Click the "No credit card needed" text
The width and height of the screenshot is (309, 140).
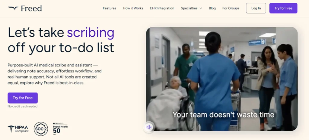pyautogui.click(x=23, y=106)
